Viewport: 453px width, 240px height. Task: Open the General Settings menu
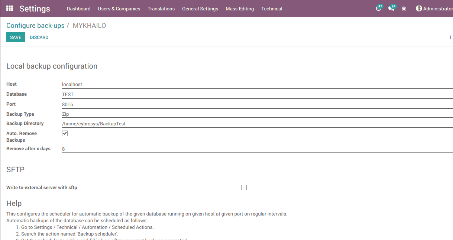coord(200,9)
